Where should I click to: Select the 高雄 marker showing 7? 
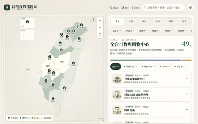pos(53,84)
